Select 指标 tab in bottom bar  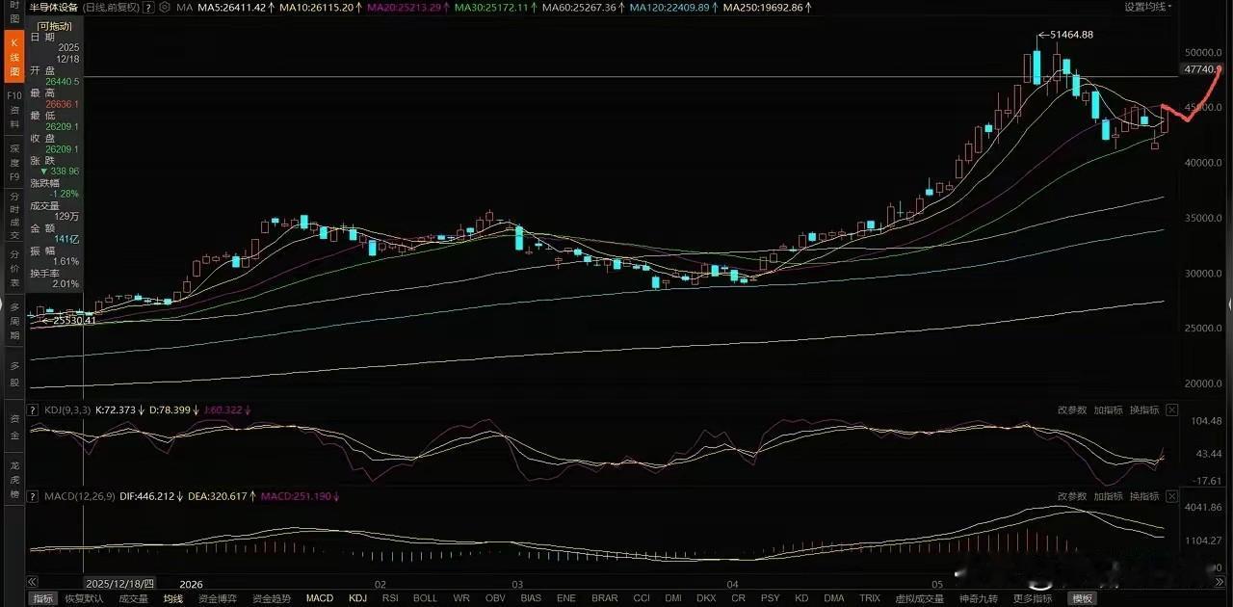[43, 598]
